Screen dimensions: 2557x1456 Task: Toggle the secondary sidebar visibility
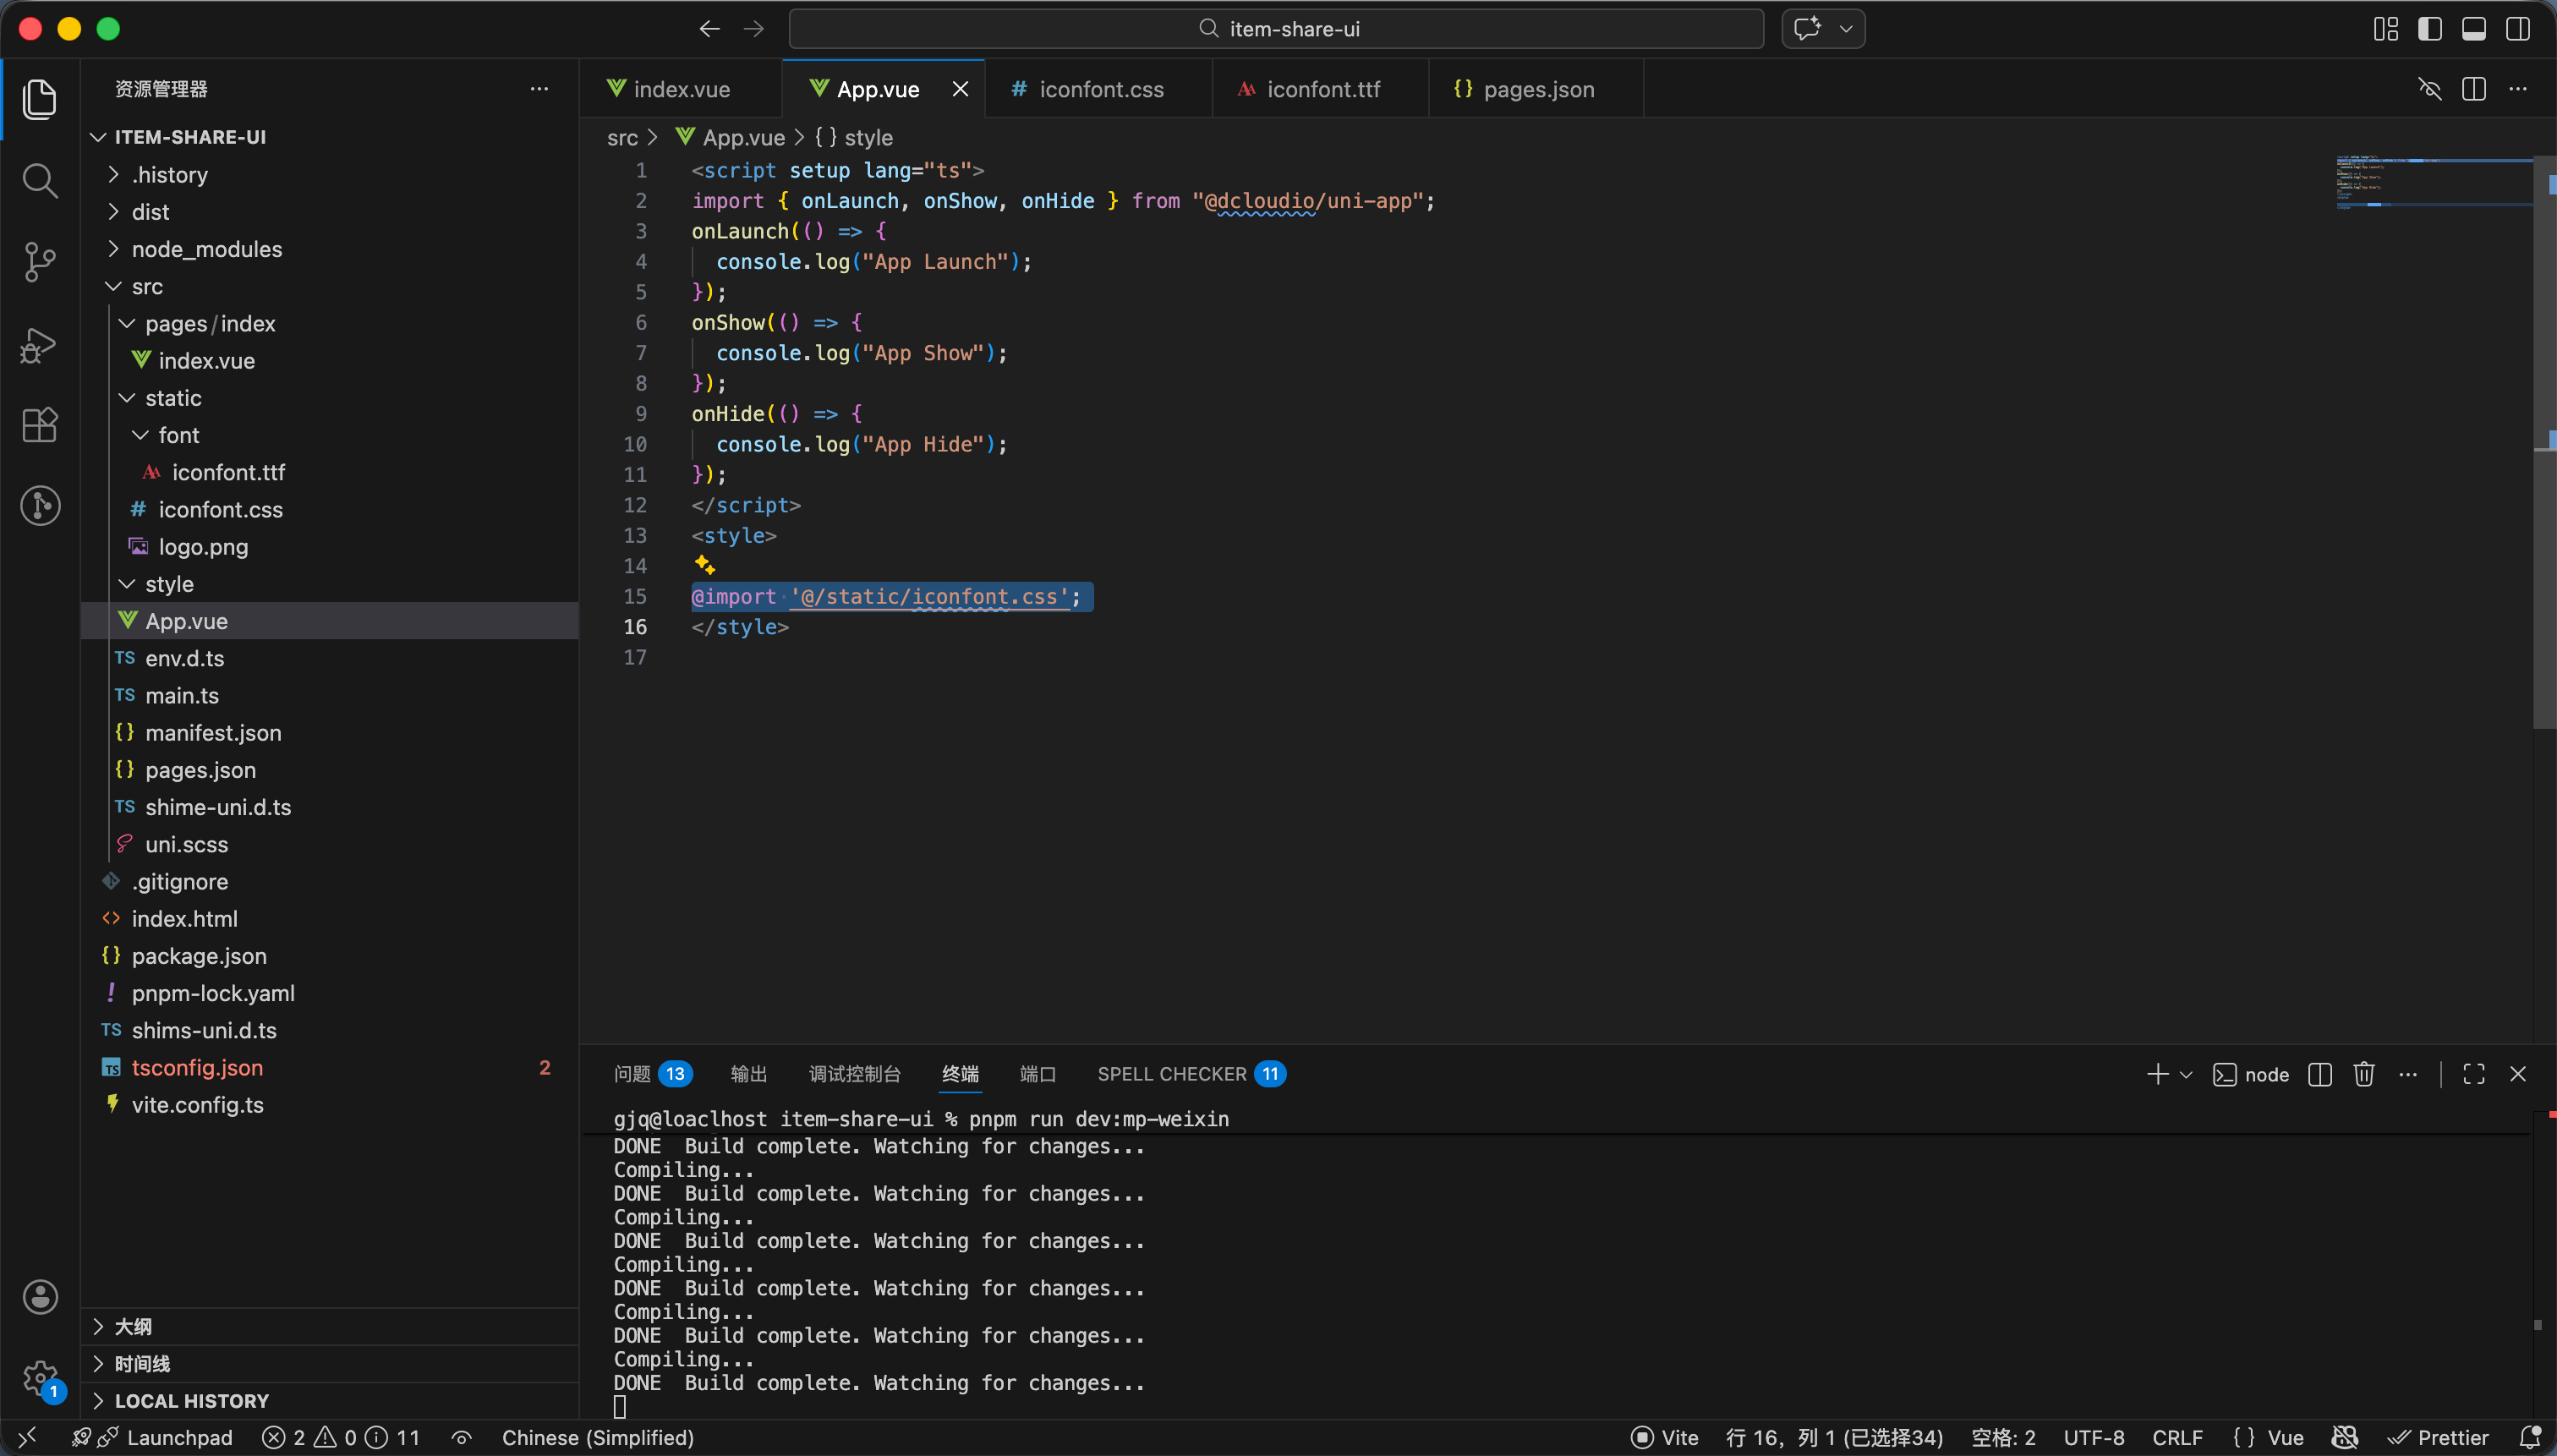point(2517,29)
